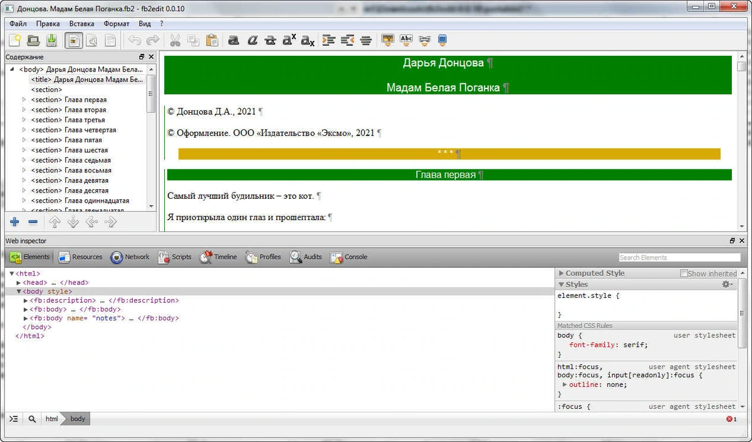Open the Timeline inspector tab
The image size is (752, 442).
[x=218, y=257]
